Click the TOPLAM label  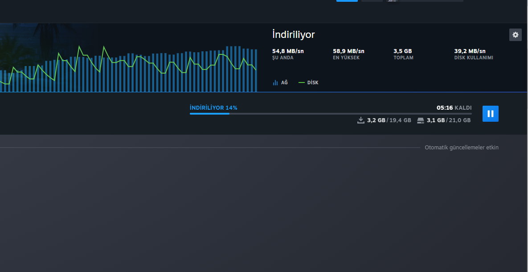(403, 58)
